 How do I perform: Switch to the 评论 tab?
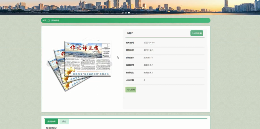[x=64, y=122]
